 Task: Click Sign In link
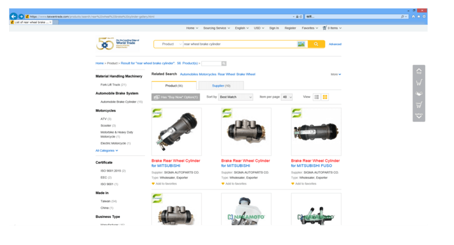(x=274, y=28)
